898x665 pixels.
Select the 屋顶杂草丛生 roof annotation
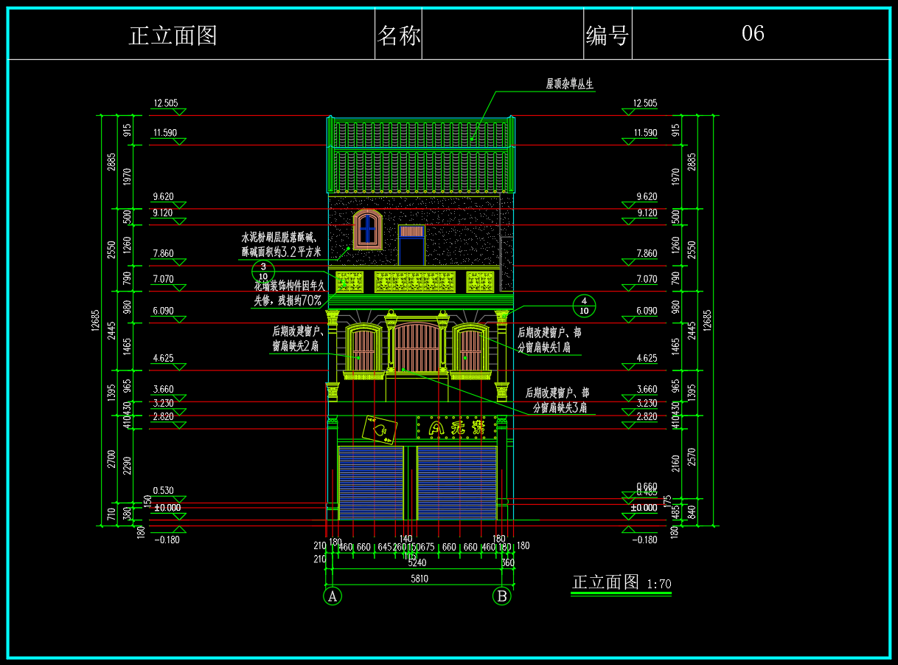click(x=569, y=85)
